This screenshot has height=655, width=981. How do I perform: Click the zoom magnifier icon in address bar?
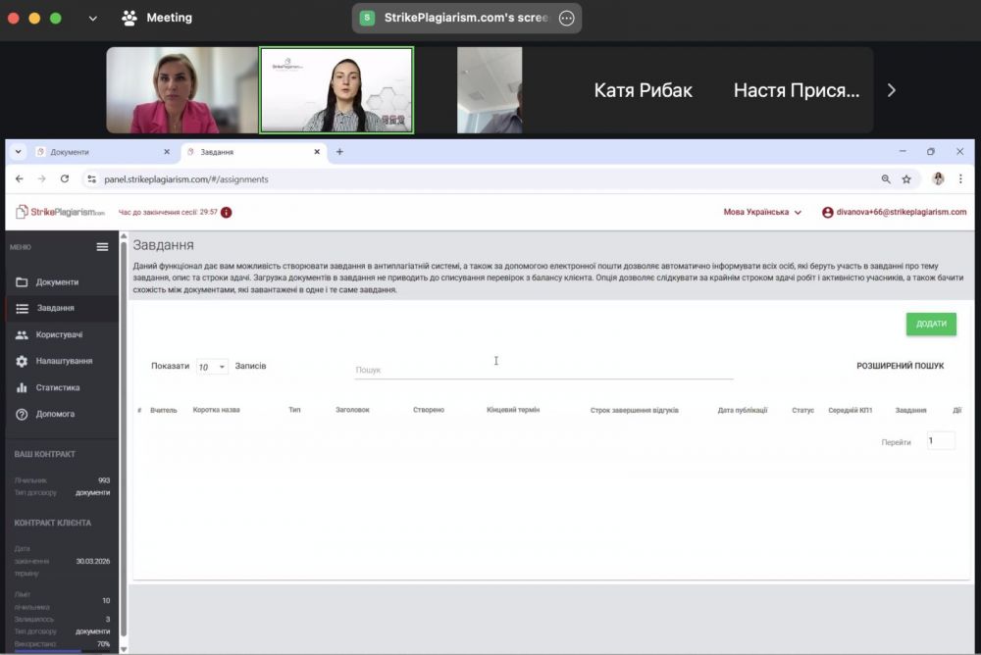886,178
